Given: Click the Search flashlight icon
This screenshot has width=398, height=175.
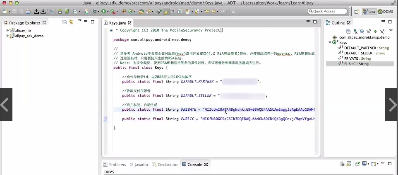Looking at the screenshot, I should pos(148,11).
